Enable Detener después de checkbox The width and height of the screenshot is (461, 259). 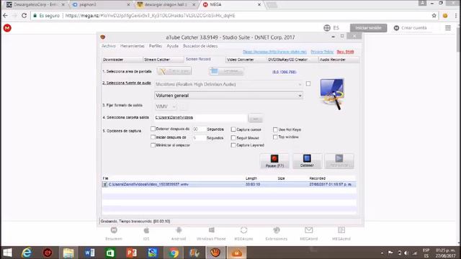153,129
